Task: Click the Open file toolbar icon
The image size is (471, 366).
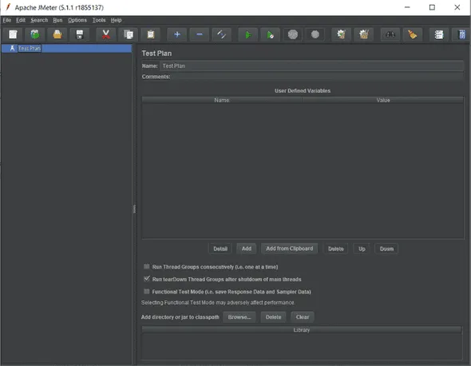Action: 57,34
